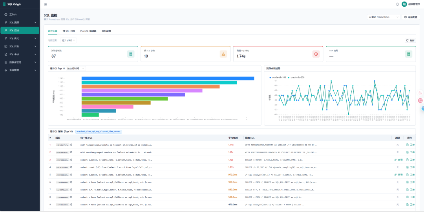Screen dimensions: 424x212
Task: Copy the fingerprint in table row 4
Action: (x=71, y=167)
